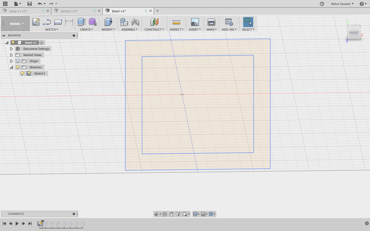
Task: Click the Extrude tool icon
Action: [81, 22]
